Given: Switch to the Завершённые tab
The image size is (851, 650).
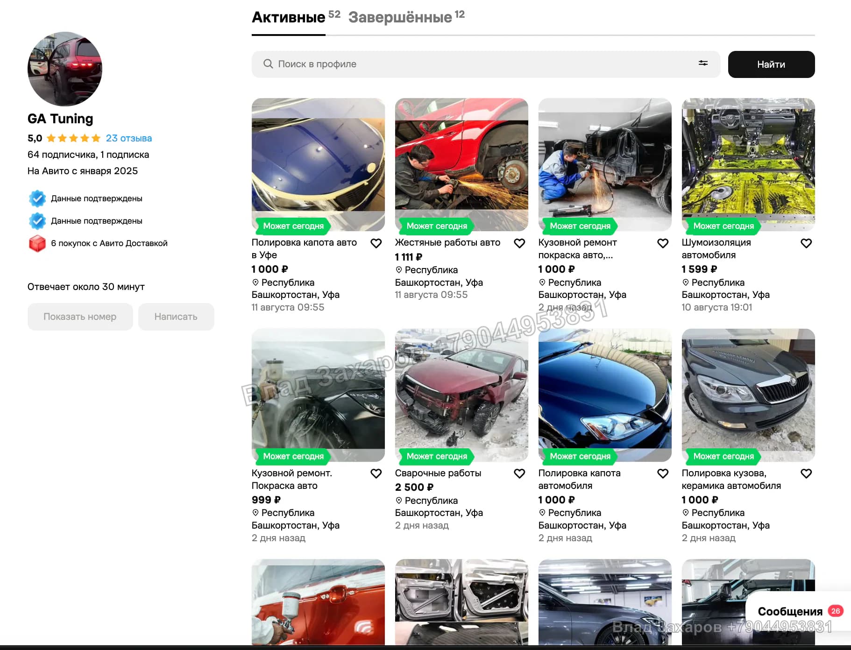Looking at the screenshot, I should click(x=400, y=17).
